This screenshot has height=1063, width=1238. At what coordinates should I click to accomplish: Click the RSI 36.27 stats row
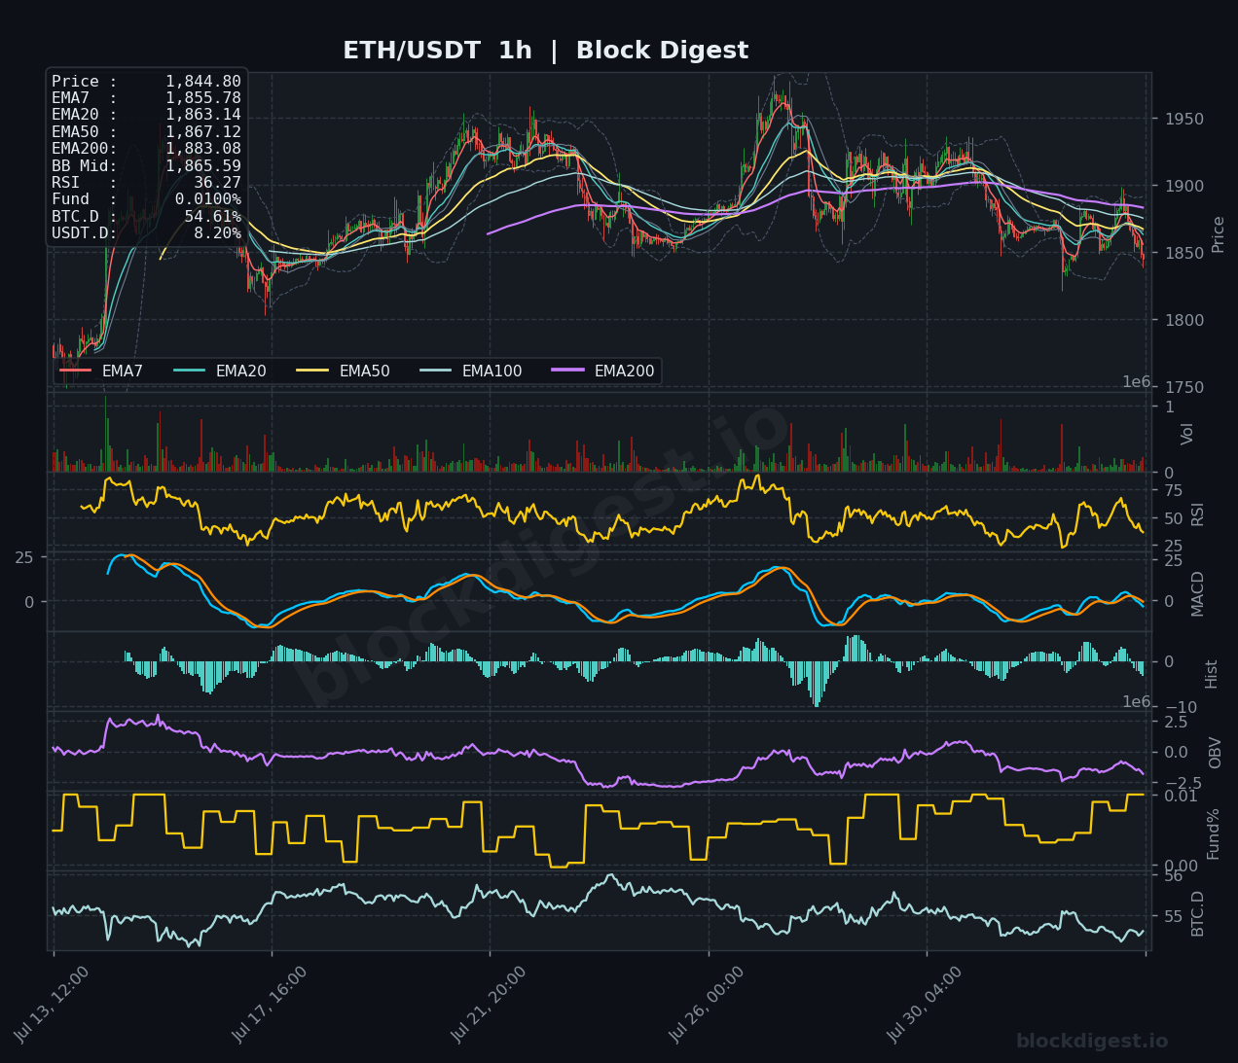click(x=146, y=183)
